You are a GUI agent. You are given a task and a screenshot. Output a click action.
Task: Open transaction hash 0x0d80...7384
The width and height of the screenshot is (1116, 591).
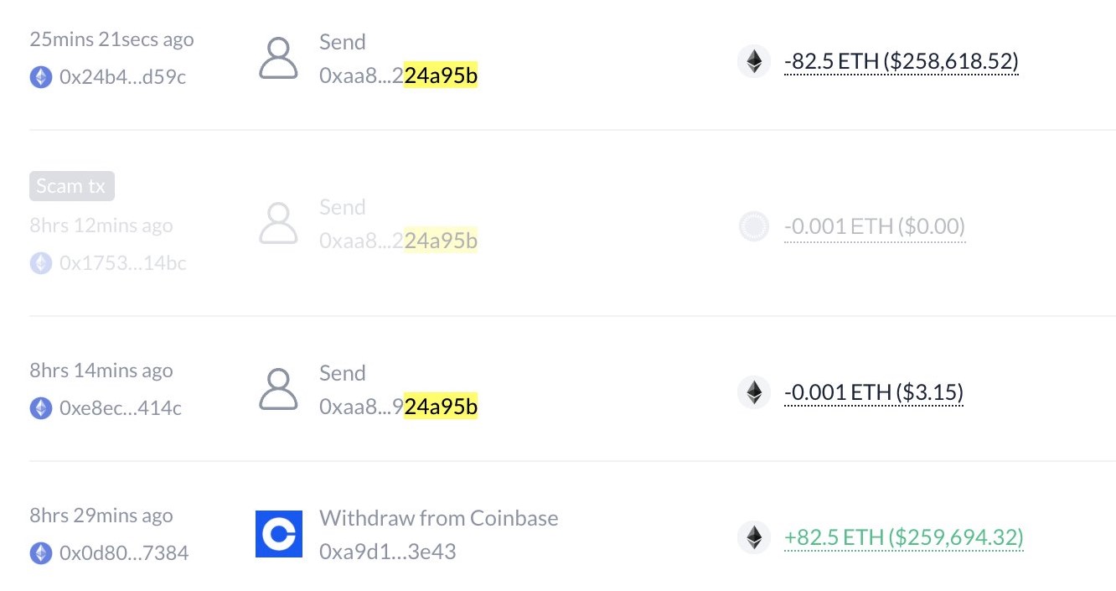[x=124, y=553]
